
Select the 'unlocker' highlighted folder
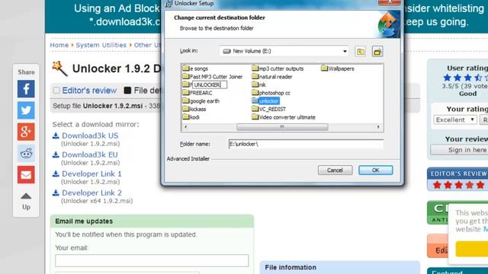[265, 101]
